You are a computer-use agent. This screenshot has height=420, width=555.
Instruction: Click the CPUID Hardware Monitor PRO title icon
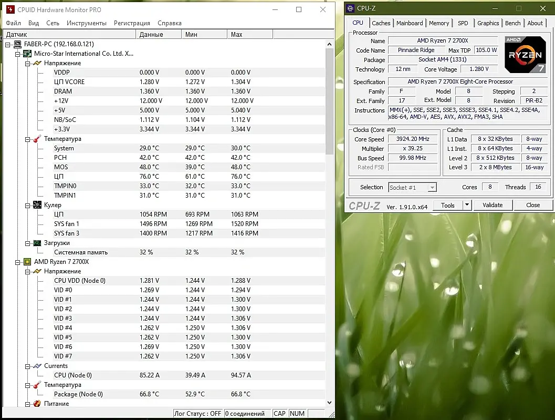tap(11, 9)
